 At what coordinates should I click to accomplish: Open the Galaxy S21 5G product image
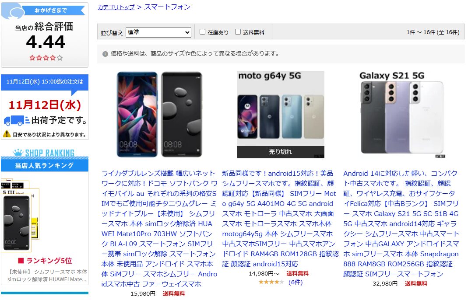tap(402, 114)
